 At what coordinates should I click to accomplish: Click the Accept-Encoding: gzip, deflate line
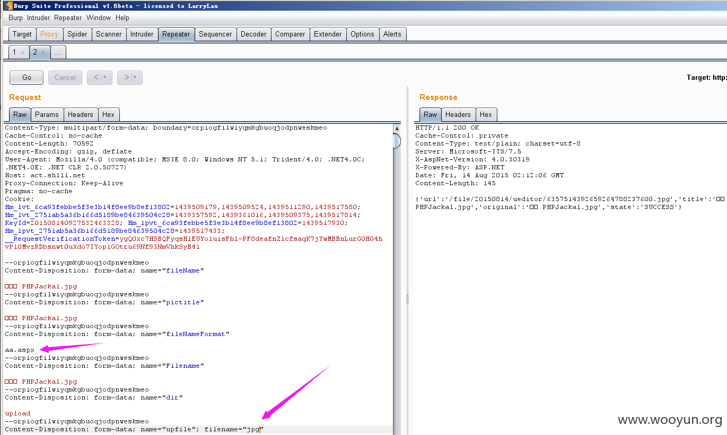tap(68, 151)
